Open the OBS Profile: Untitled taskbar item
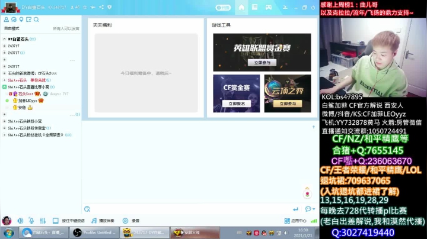427x239 pixels. point(94,232)
